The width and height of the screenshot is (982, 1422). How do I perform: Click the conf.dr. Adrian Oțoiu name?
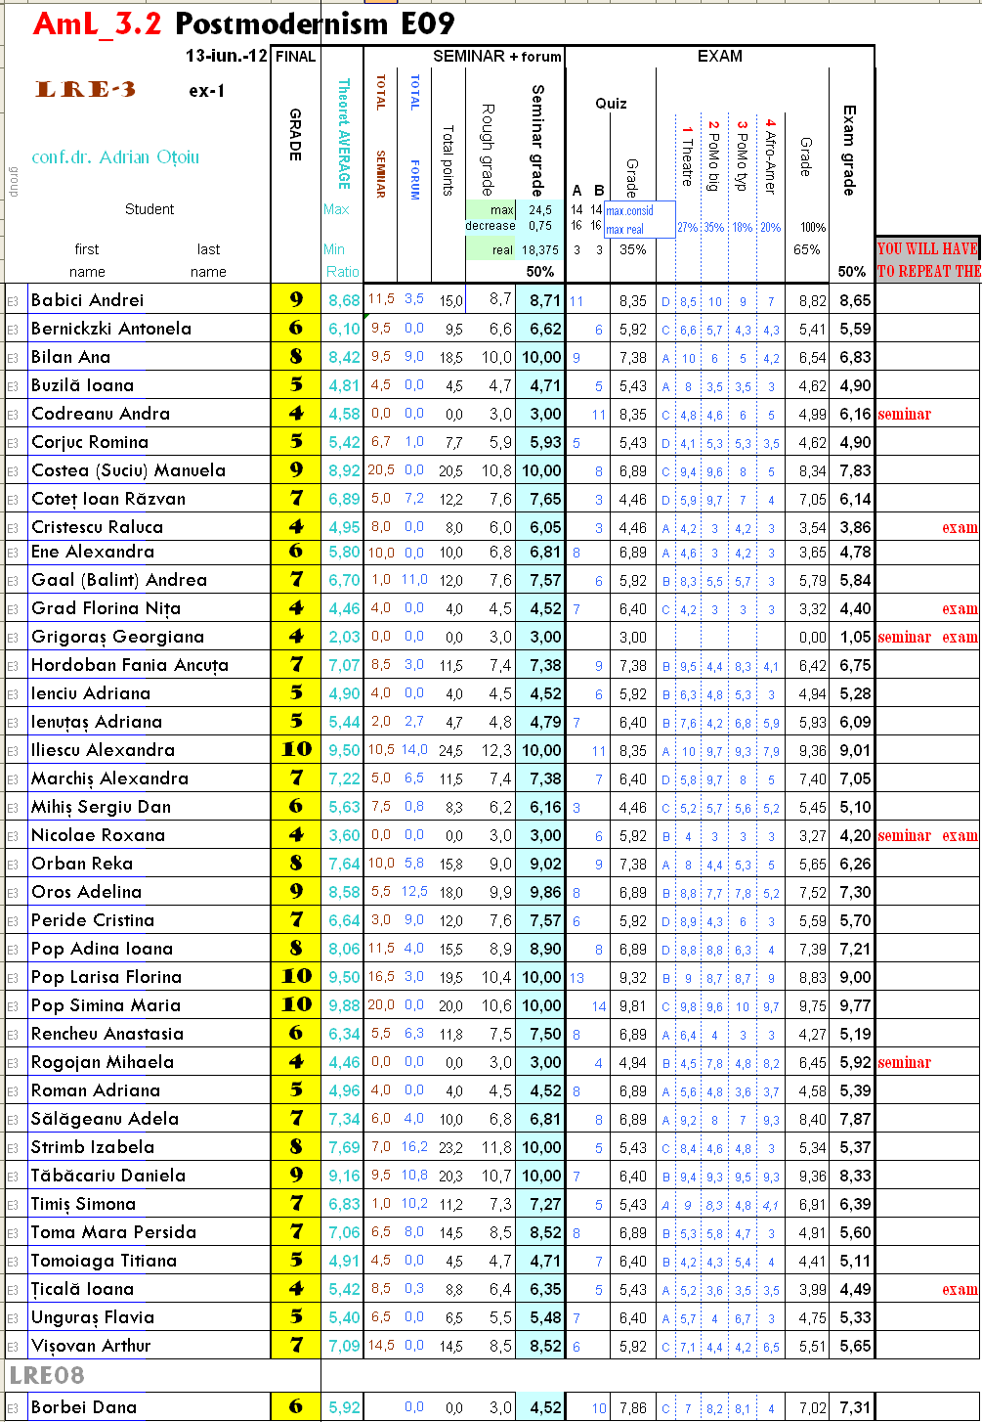(x=115, y=157)
